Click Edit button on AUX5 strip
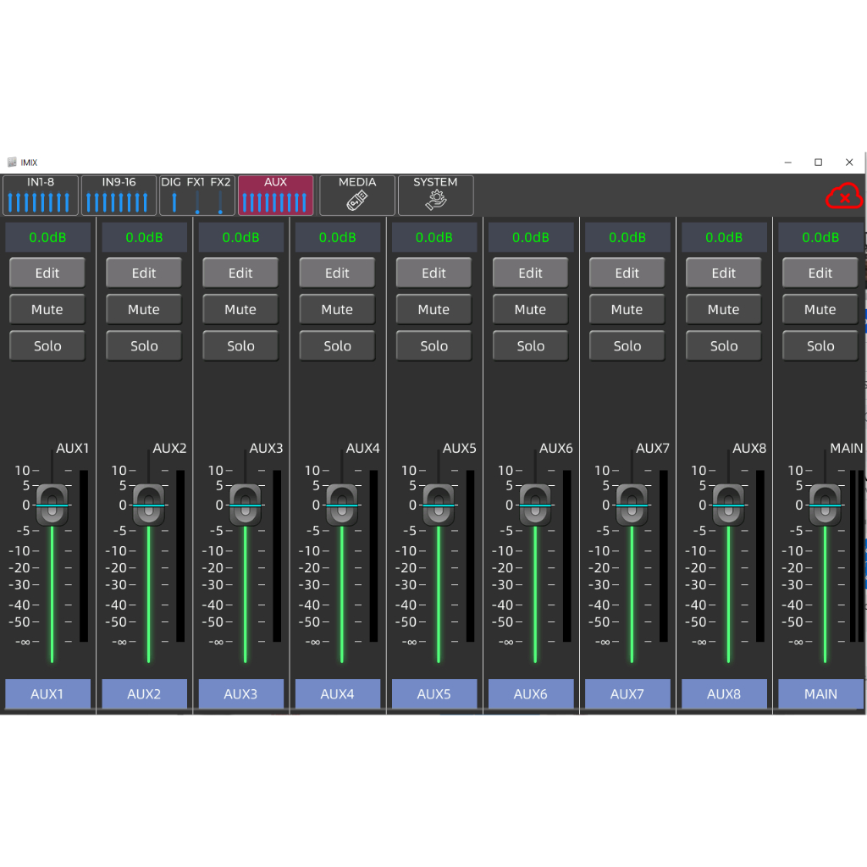This screenshot has width=867, height=867. coord(433,273)
